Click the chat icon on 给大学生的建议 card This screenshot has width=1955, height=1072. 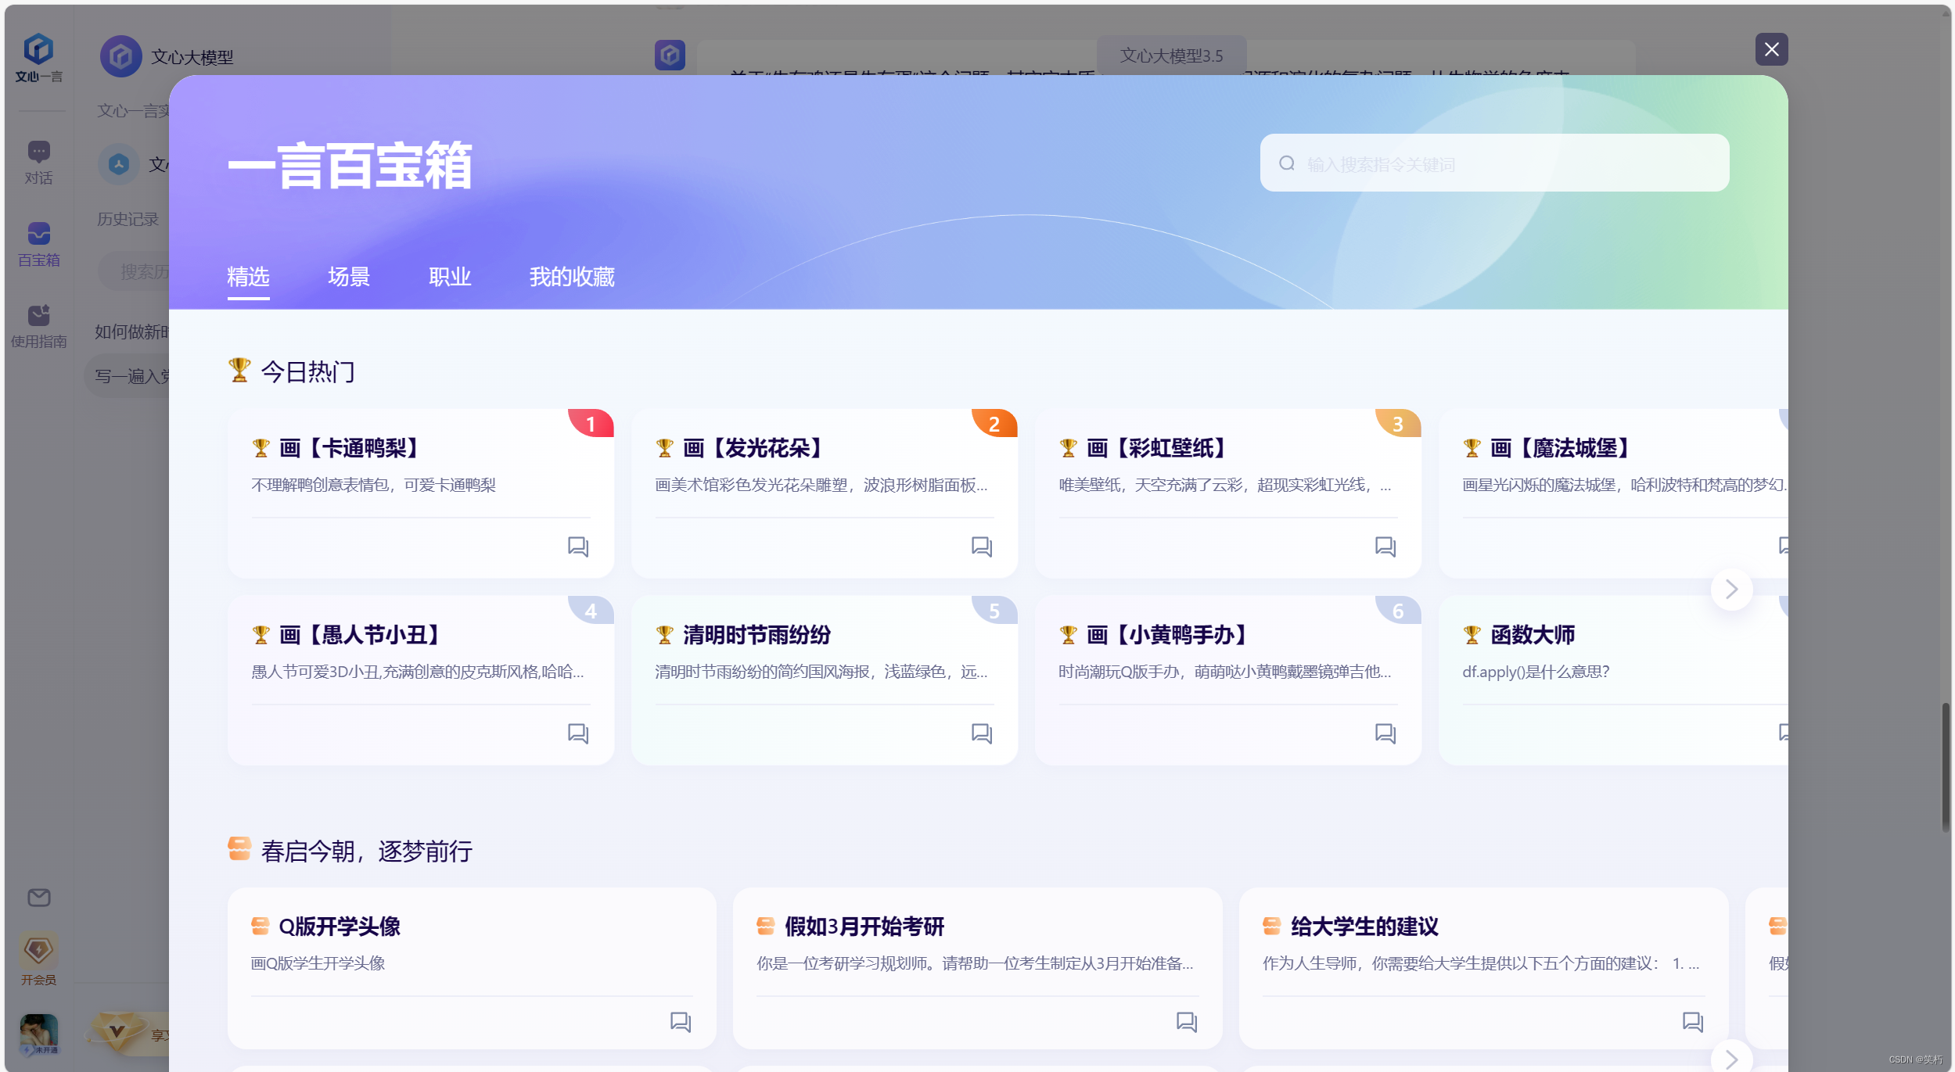pos(1693,1021)
